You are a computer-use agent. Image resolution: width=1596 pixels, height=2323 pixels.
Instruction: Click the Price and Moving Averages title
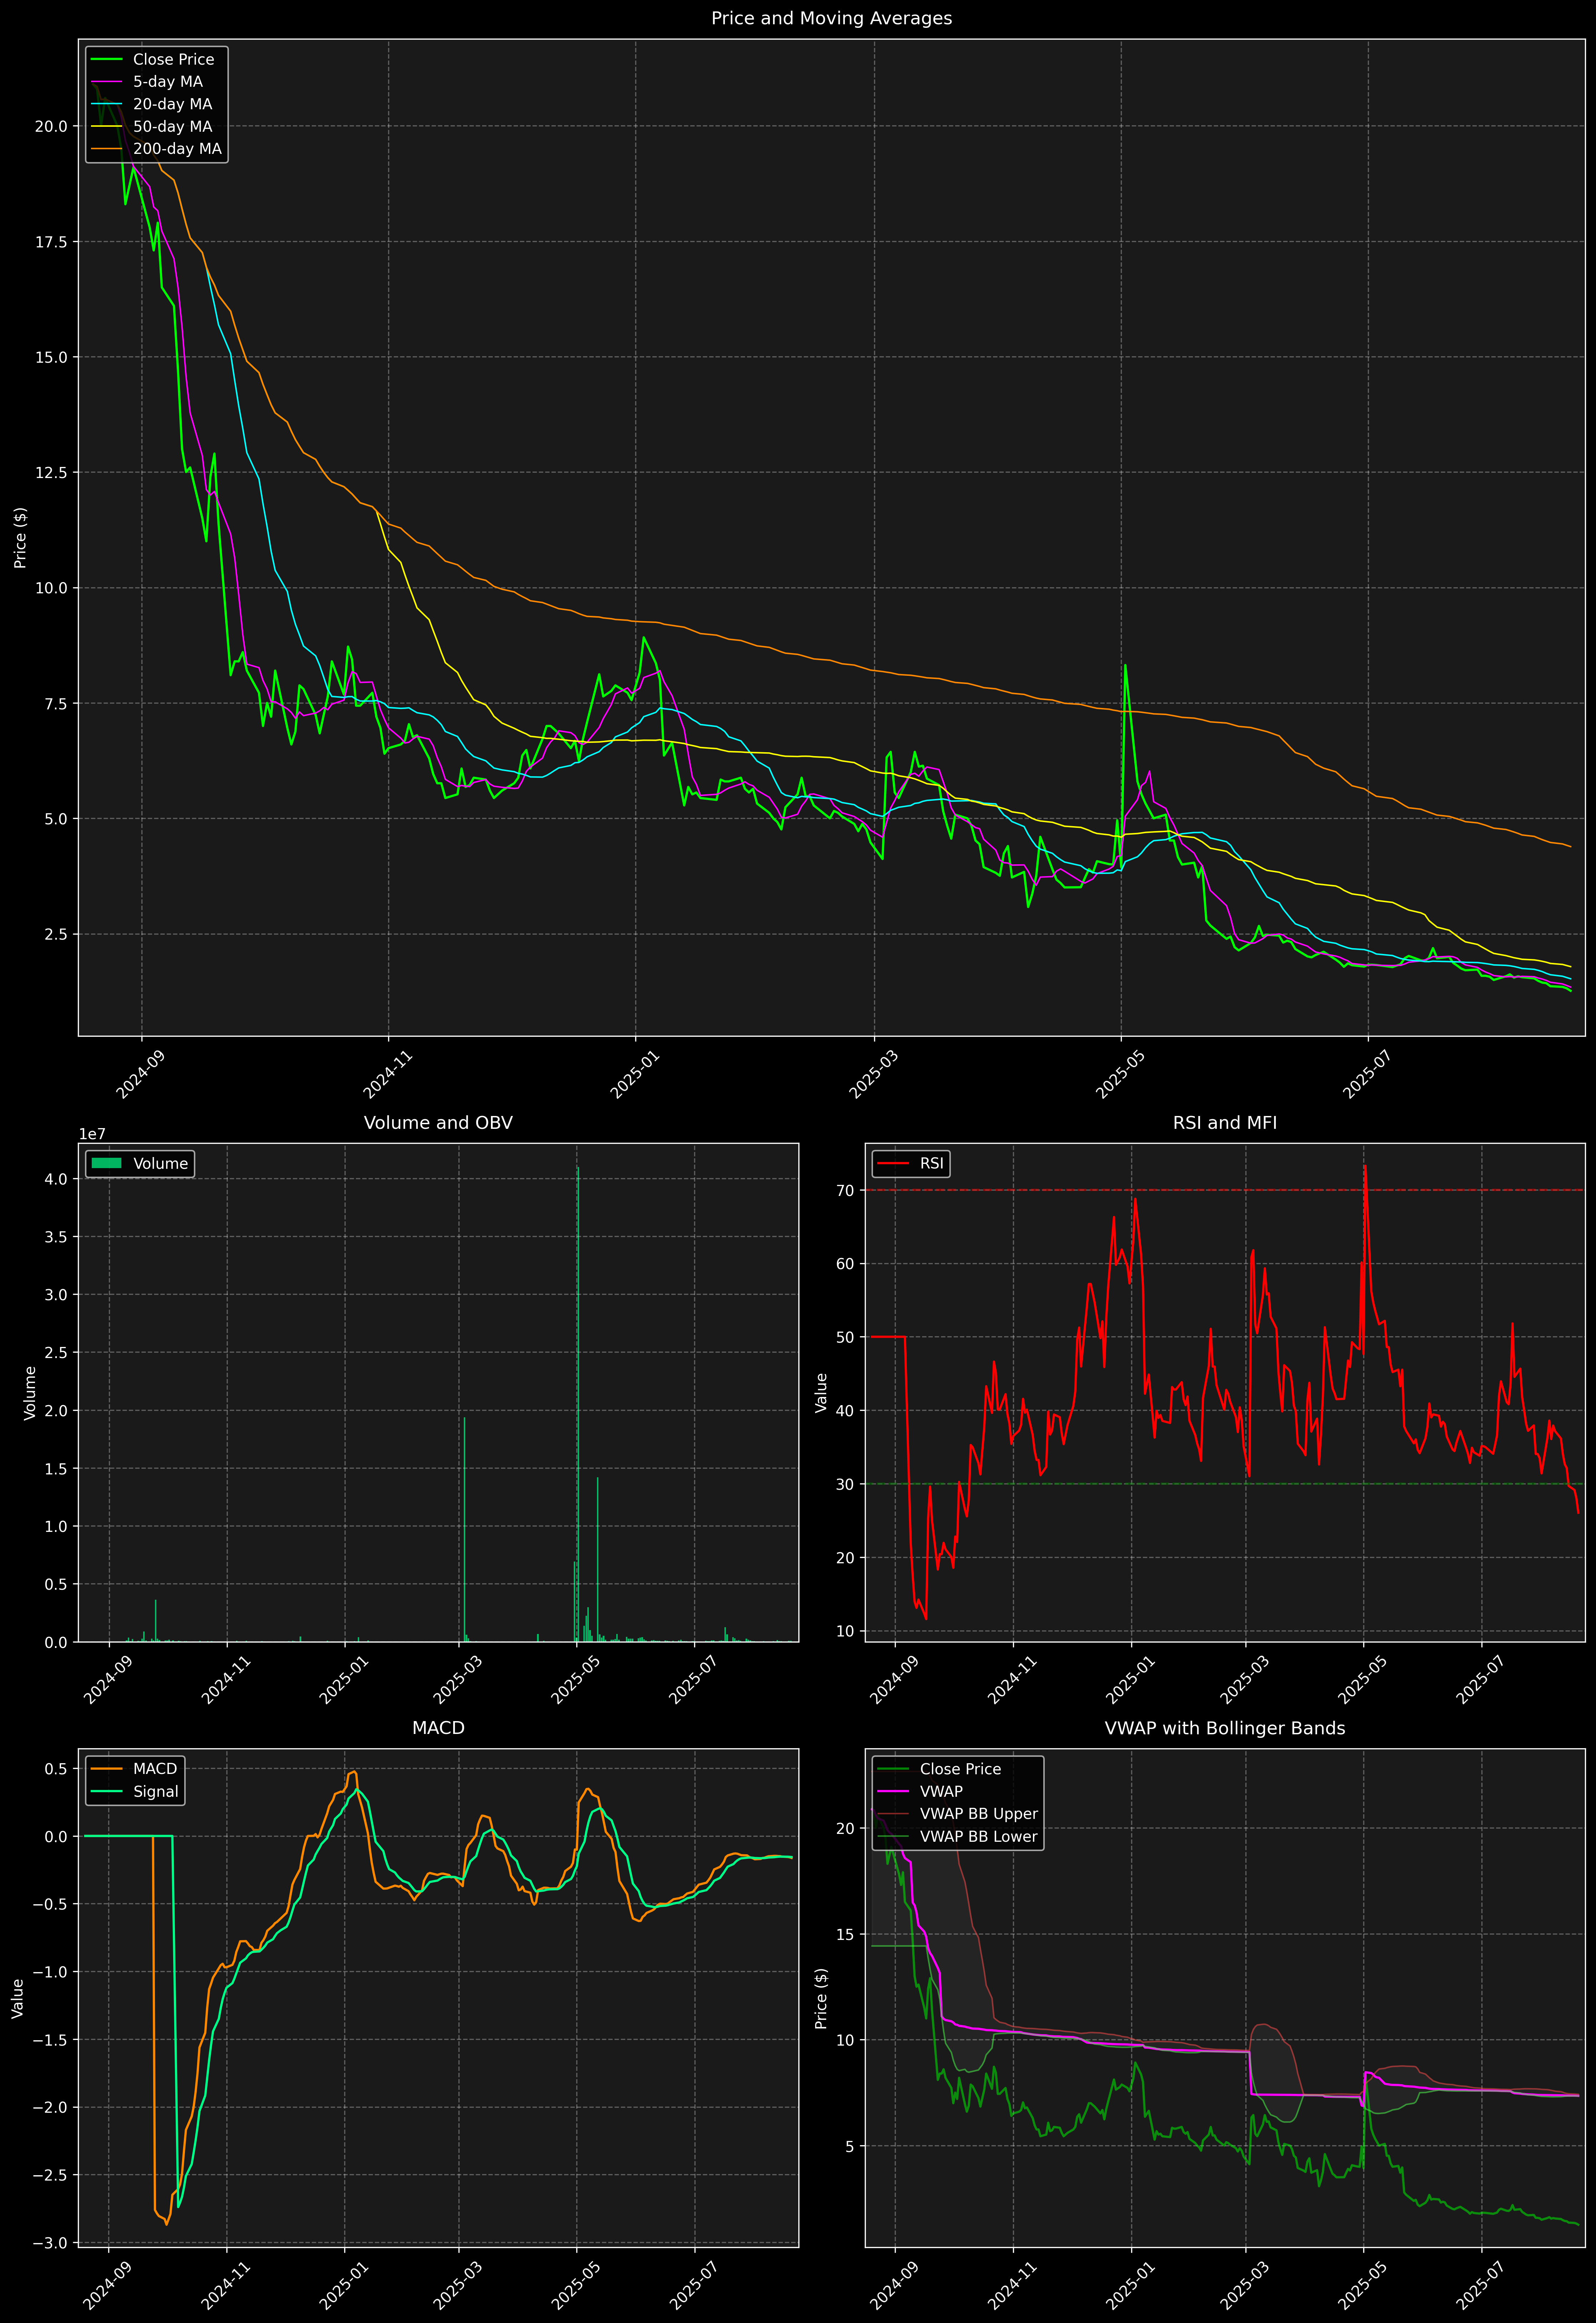click(x=831, y=18)
